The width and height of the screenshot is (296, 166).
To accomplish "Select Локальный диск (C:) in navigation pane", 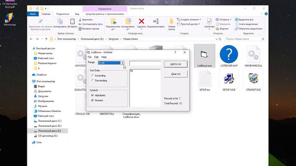I will point(49,121).
